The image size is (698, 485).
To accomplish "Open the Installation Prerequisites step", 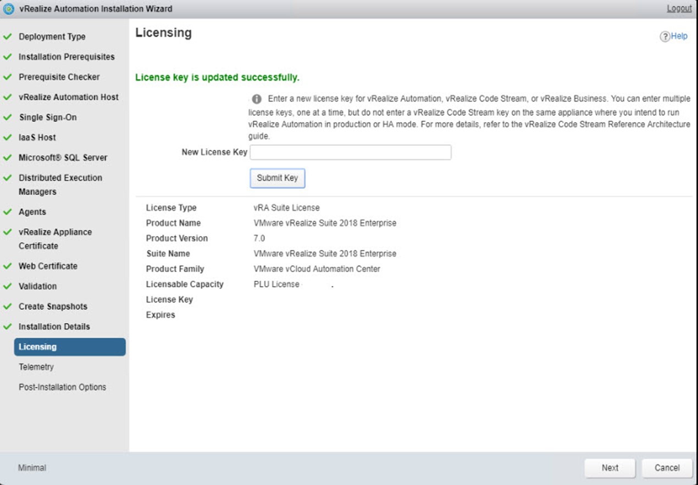I will click(x=67, y=57).
